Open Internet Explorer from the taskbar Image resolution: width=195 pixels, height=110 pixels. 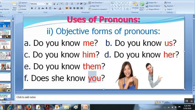(x=10, y=107)
